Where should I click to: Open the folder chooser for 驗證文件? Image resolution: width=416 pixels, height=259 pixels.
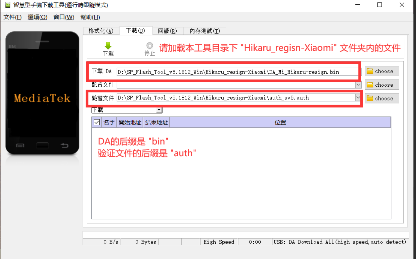(382, 98)
